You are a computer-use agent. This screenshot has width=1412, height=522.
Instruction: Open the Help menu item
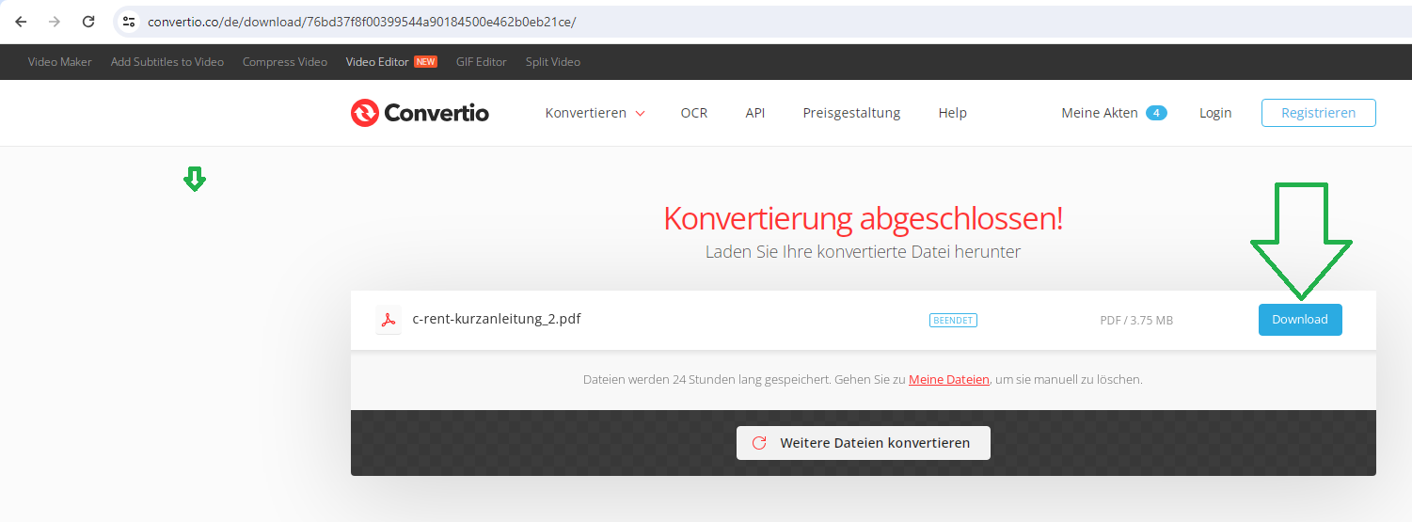click(952, 113)
